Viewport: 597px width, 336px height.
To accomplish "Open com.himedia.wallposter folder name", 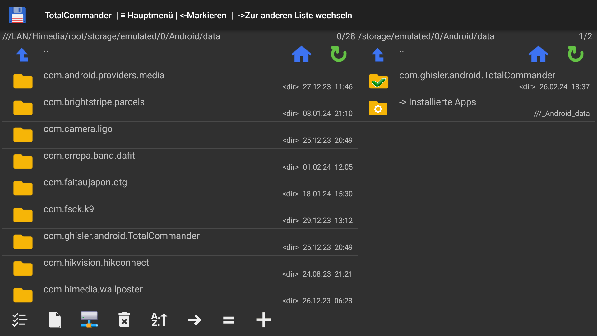I will (93, 289).
